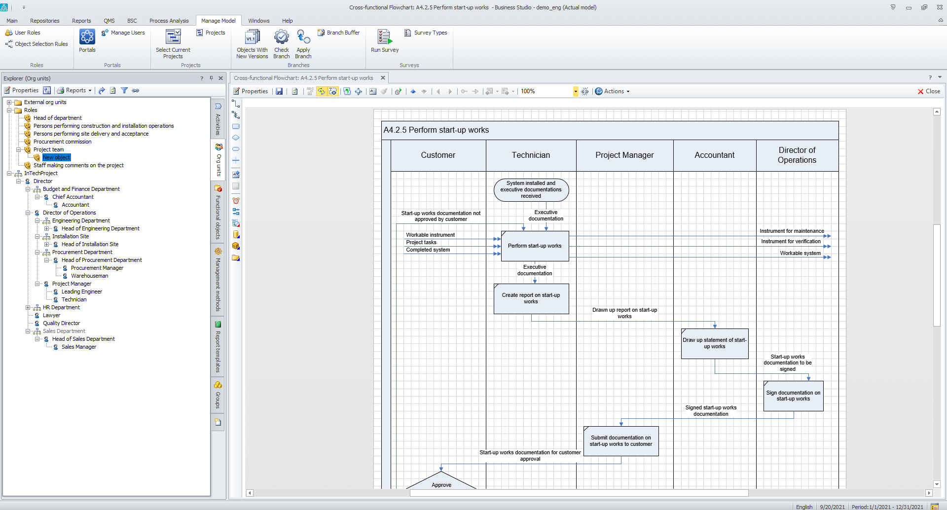The height and width of the screenshot is (510, 947).
Task: Save the diagram using the floppy disk icon
Action: 279,91
